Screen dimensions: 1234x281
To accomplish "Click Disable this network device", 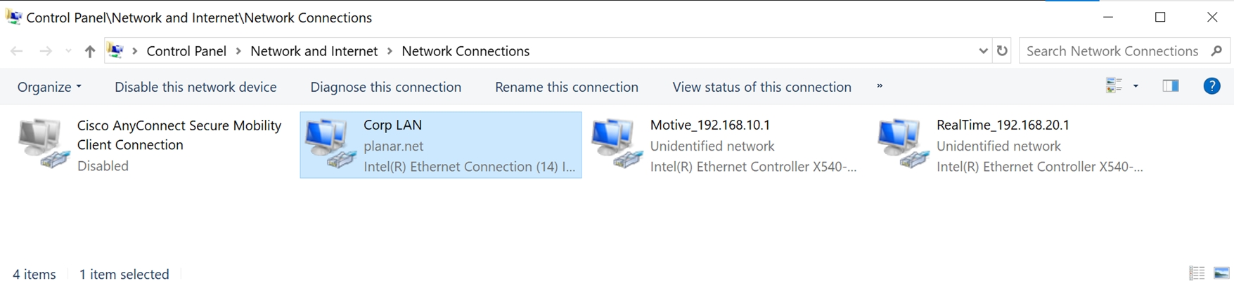I will 195,87.
